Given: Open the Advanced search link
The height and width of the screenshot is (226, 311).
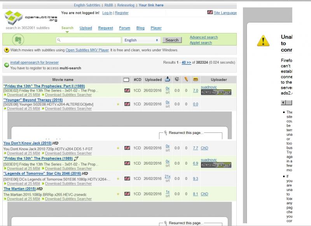Looking at the screenshot, I should tap(203, 37).
